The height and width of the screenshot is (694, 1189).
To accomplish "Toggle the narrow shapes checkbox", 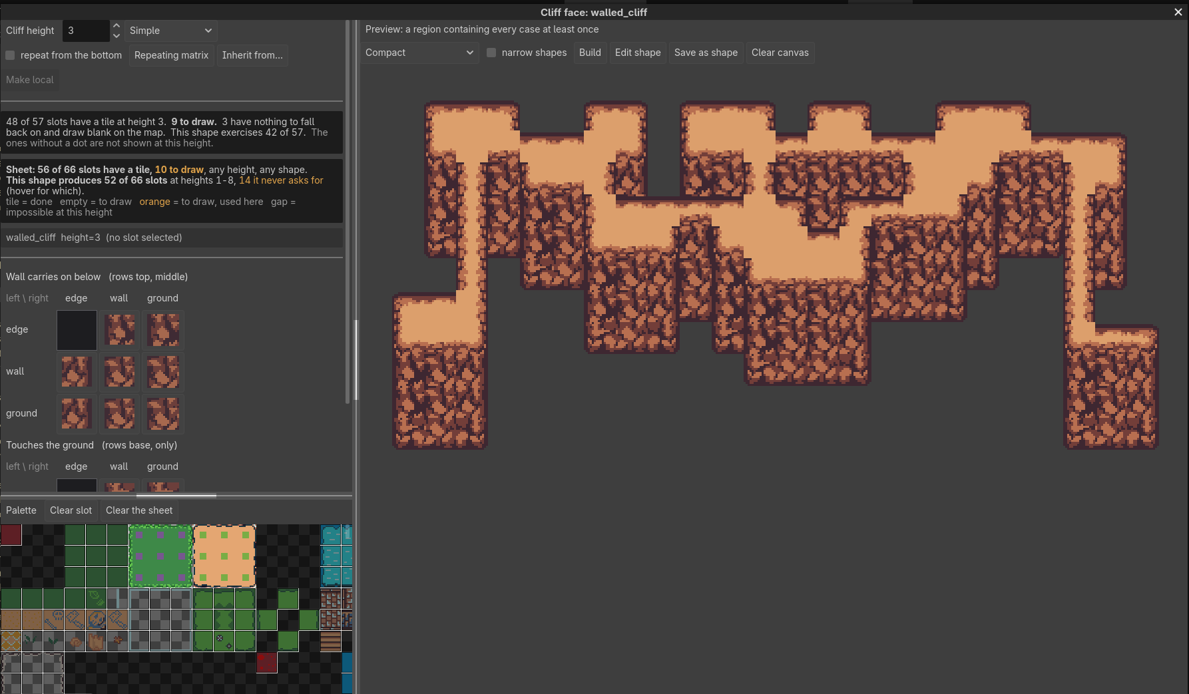I will click(491, 53).
